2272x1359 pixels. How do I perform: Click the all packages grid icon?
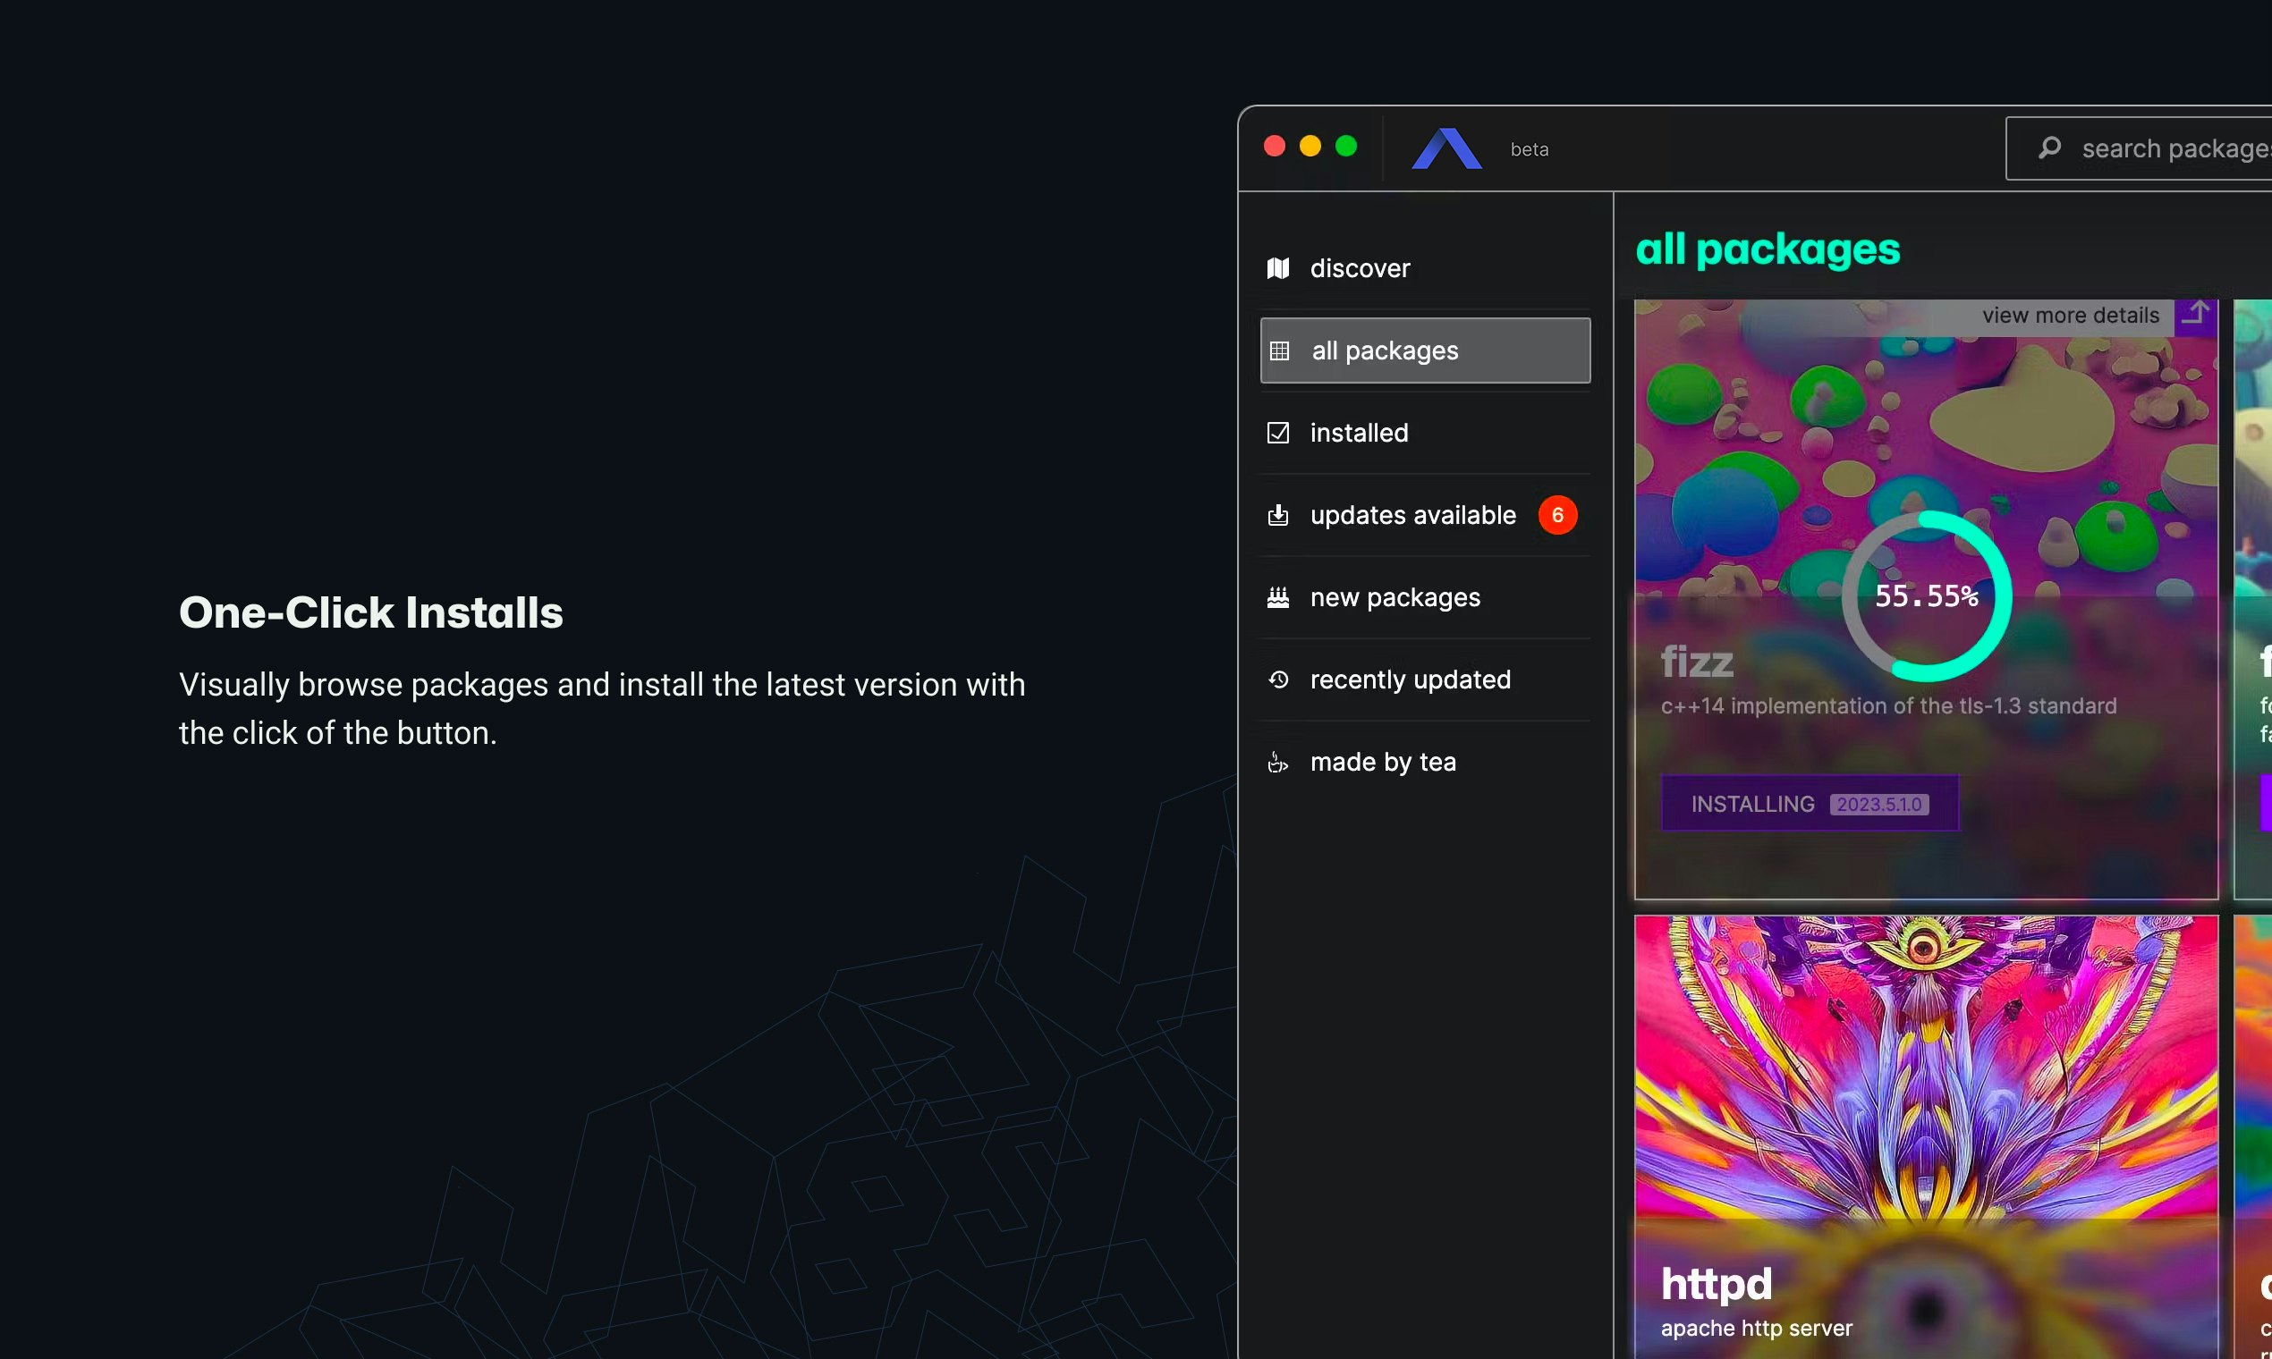[x=1279, y=350]
